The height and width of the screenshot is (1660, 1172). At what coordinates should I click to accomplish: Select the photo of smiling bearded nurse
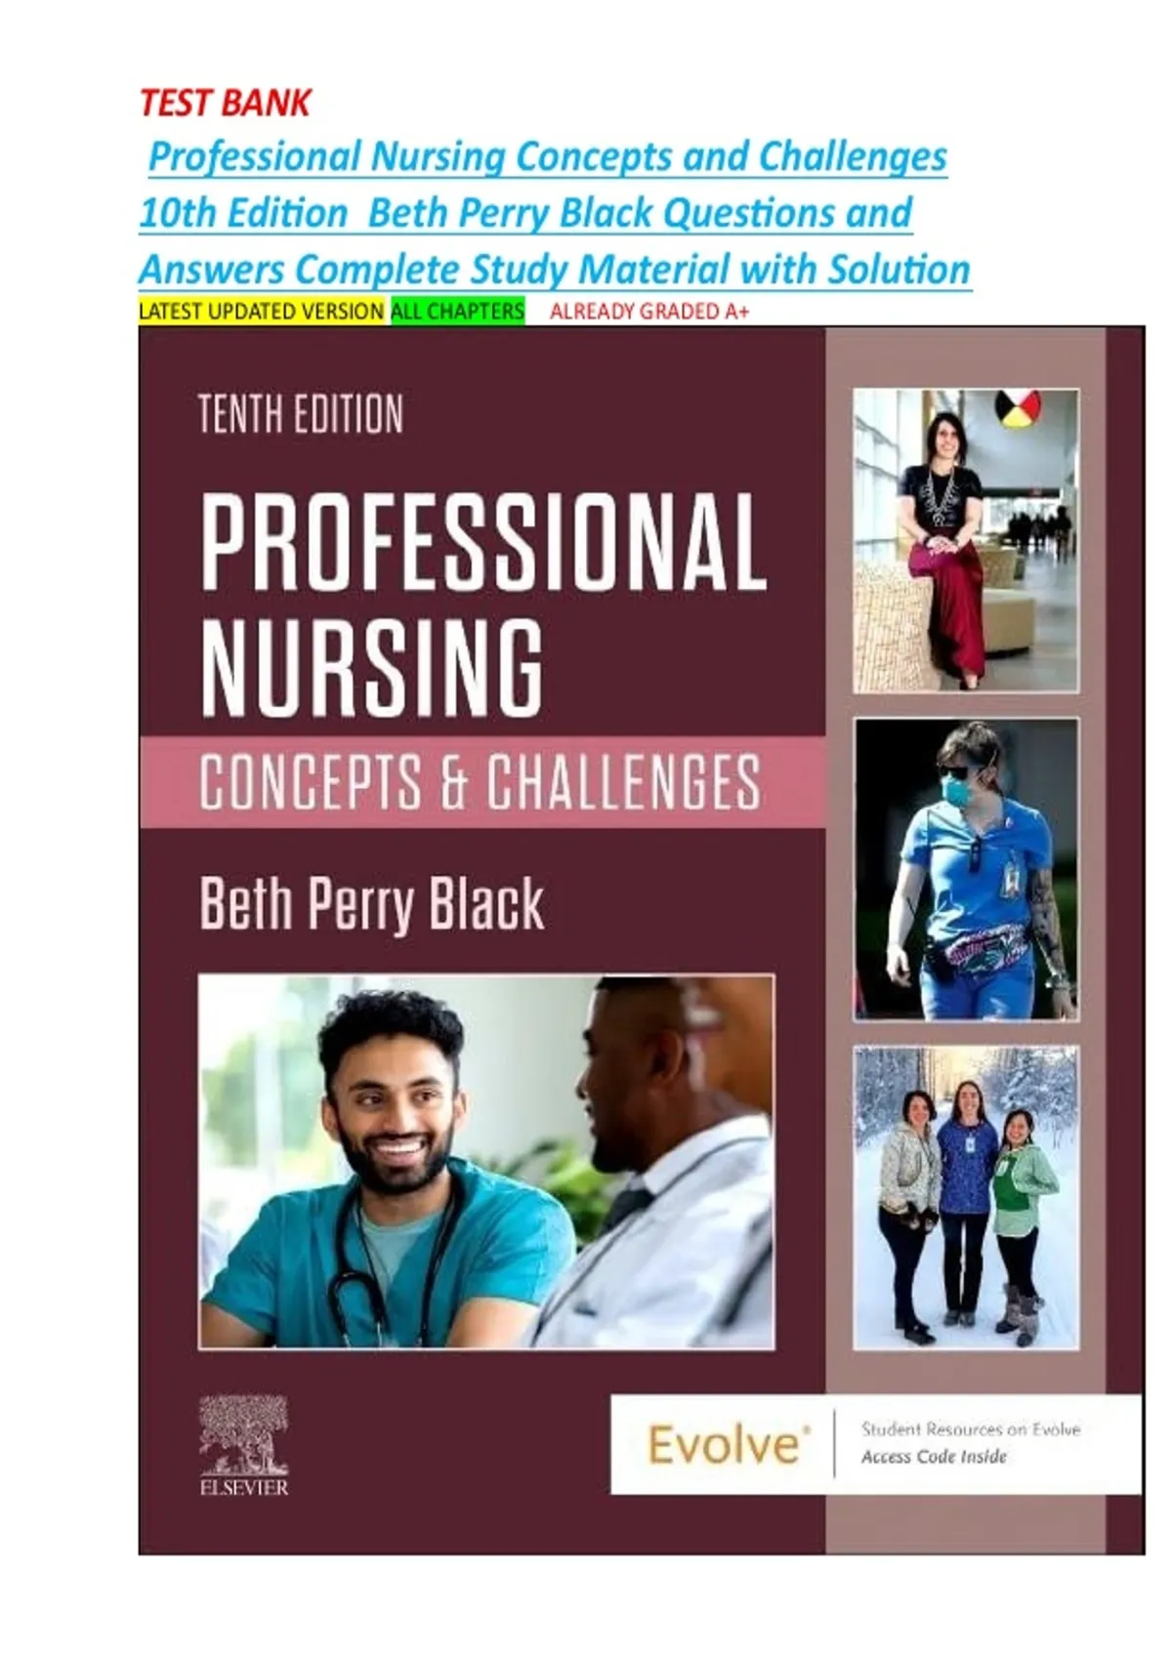(x=486, y=1162)
